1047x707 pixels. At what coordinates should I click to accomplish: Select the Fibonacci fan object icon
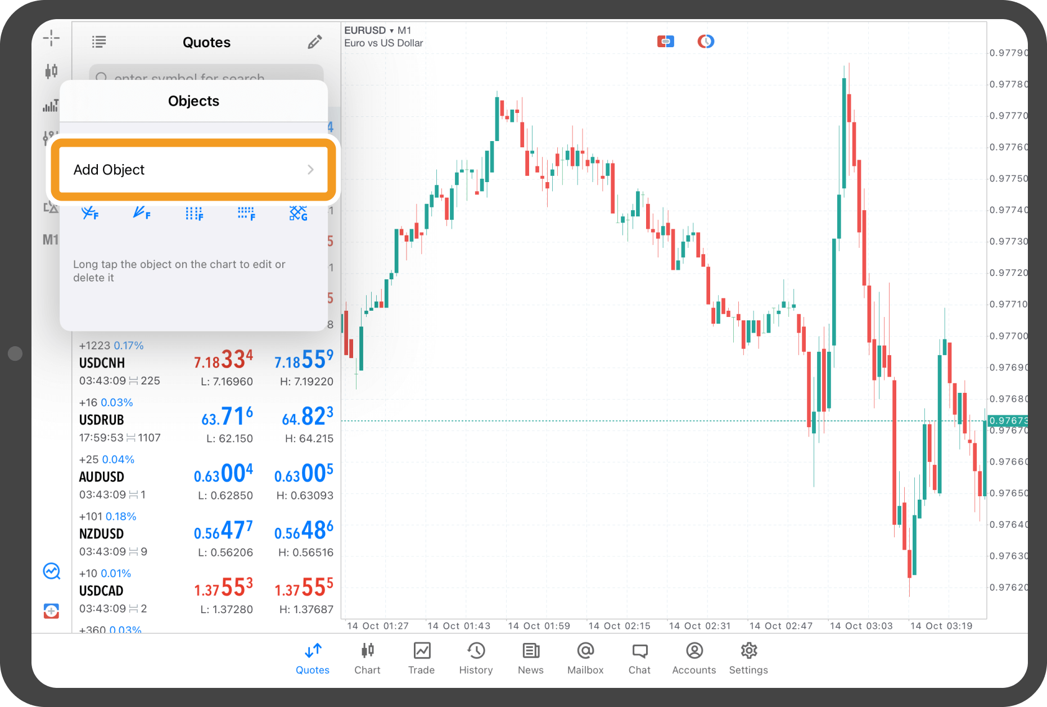tap(142, 213)
